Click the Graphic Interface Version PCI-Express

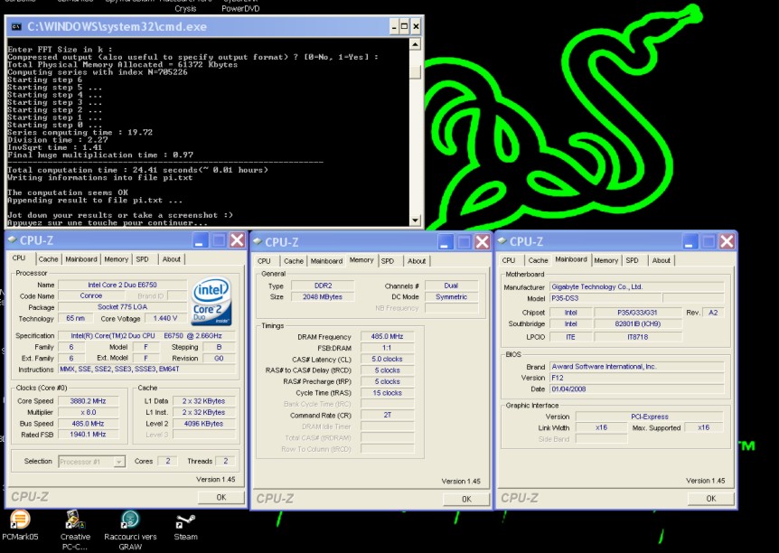649,417
